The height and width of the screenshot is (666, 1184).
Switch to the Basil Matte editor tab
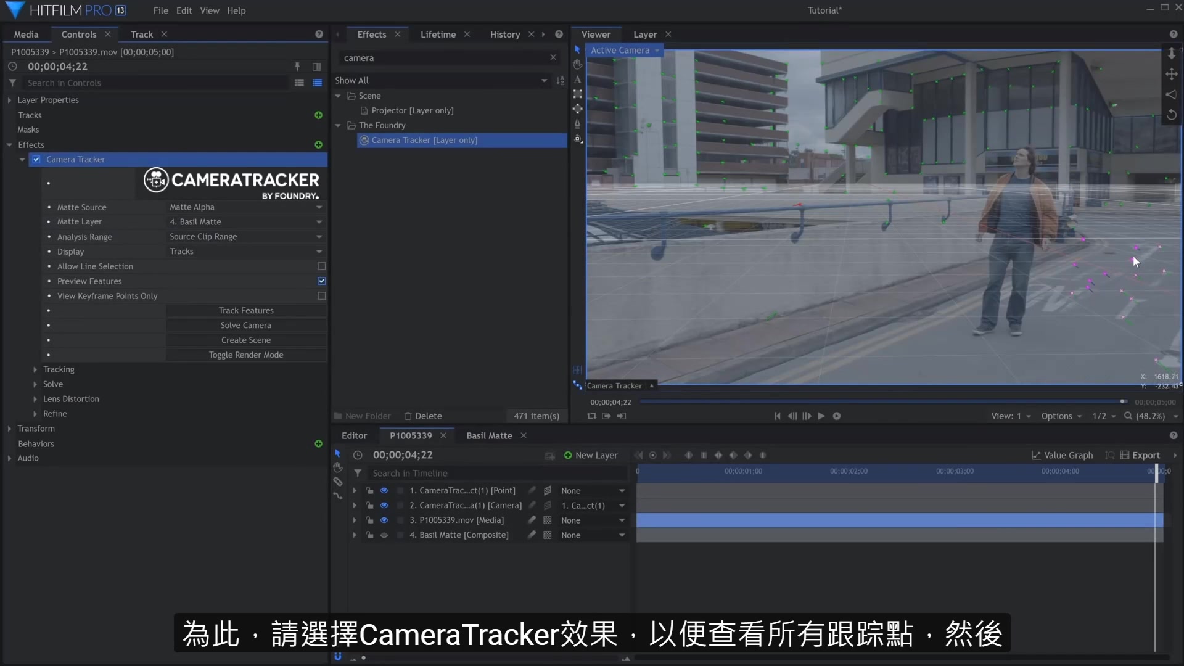pyautogui.click(x=488, y=435)
